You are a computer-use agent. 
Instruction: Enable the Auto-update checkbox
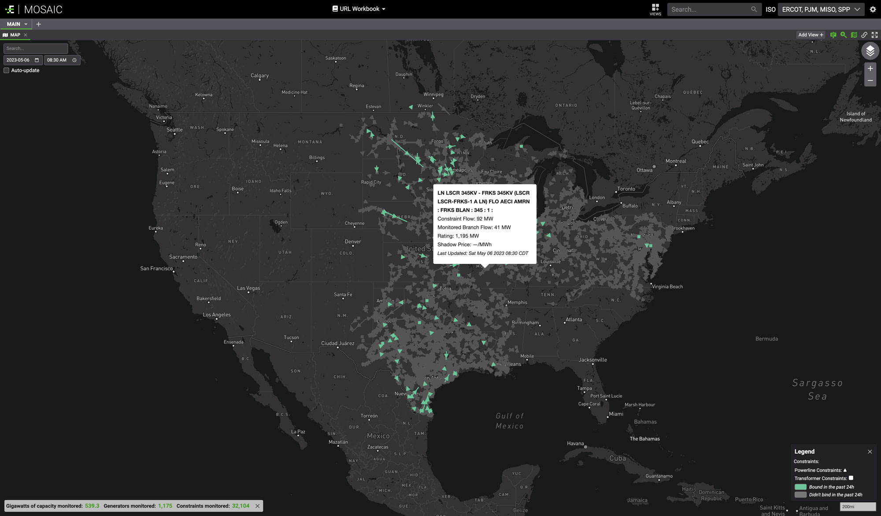click(7, 70)
